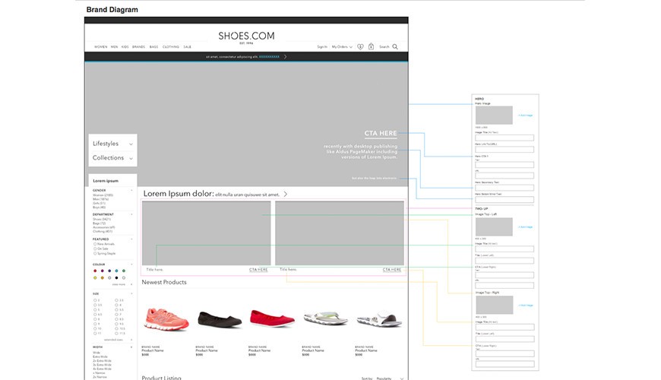This screenshot has height=380, width=661.
Task: Collapse the DEPARTMENT filter section
Action: (131, 214)
